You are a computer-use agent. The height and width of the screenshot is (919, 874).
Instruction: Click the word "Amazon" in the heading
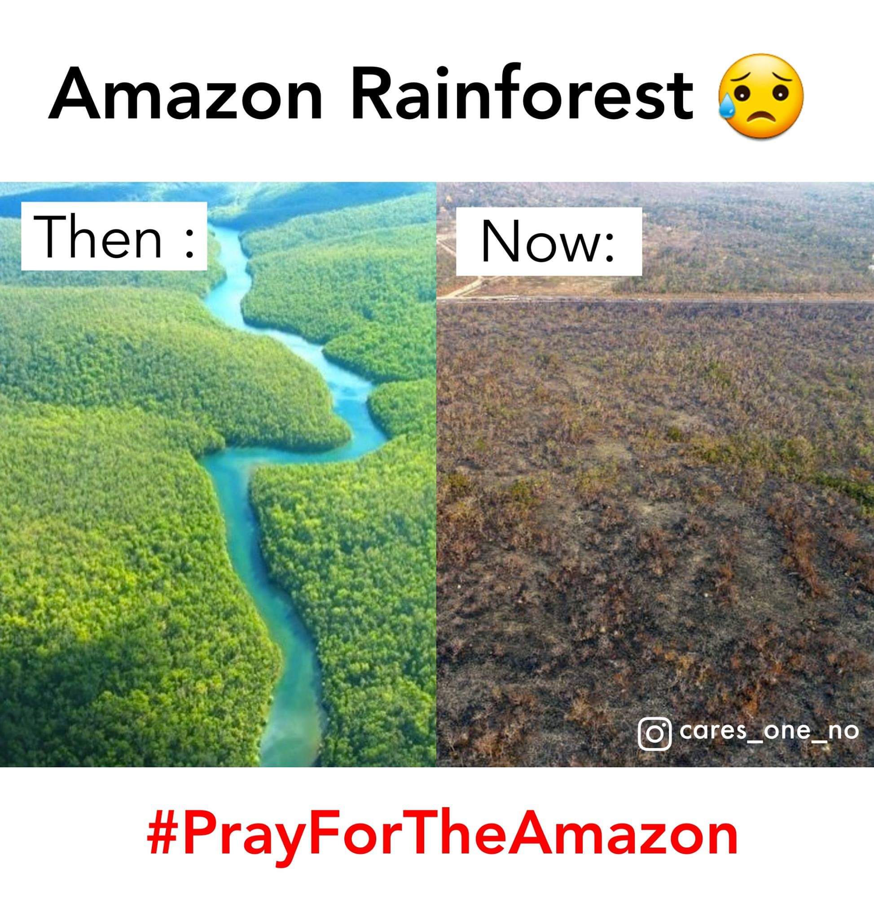[x=185, y=94]
